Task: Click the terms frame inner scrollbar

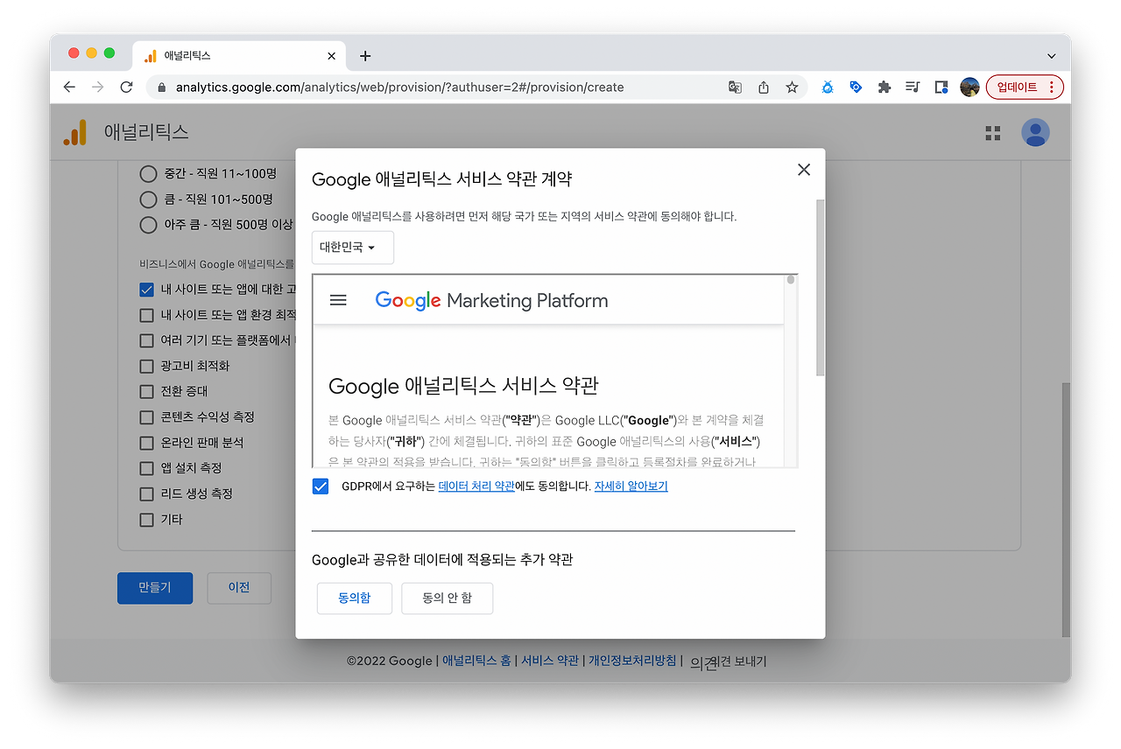Action: click(x=791, y=280)
